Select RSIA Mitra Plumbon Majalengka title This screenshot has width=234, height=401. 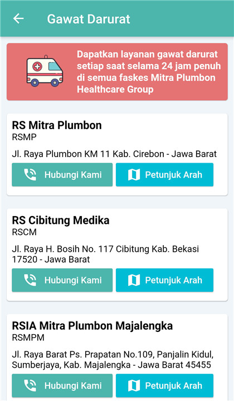[92, 326]
